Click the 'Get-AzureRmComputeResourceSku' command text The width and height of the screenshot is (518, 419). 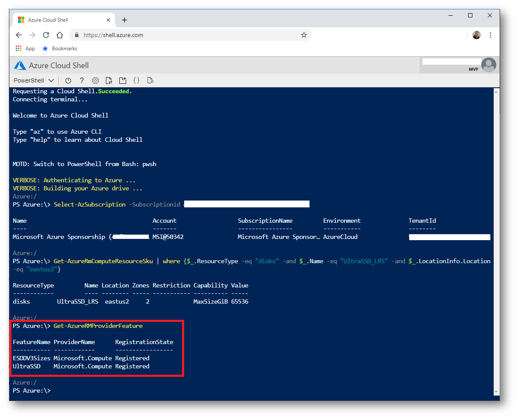[x=103, y=261]
